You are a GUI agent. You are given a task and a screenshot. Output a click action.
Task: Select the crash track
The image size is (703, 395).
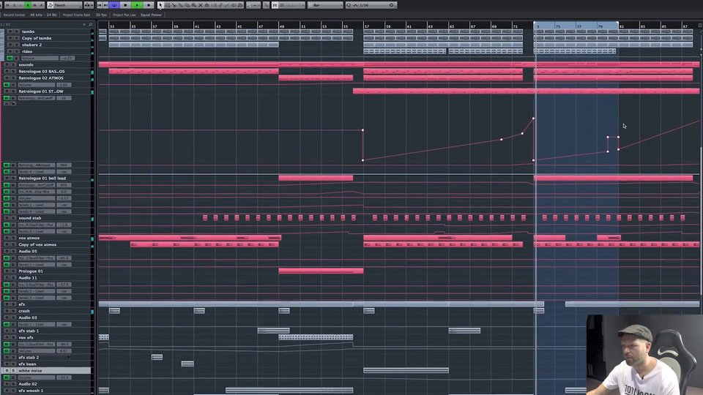23,311
